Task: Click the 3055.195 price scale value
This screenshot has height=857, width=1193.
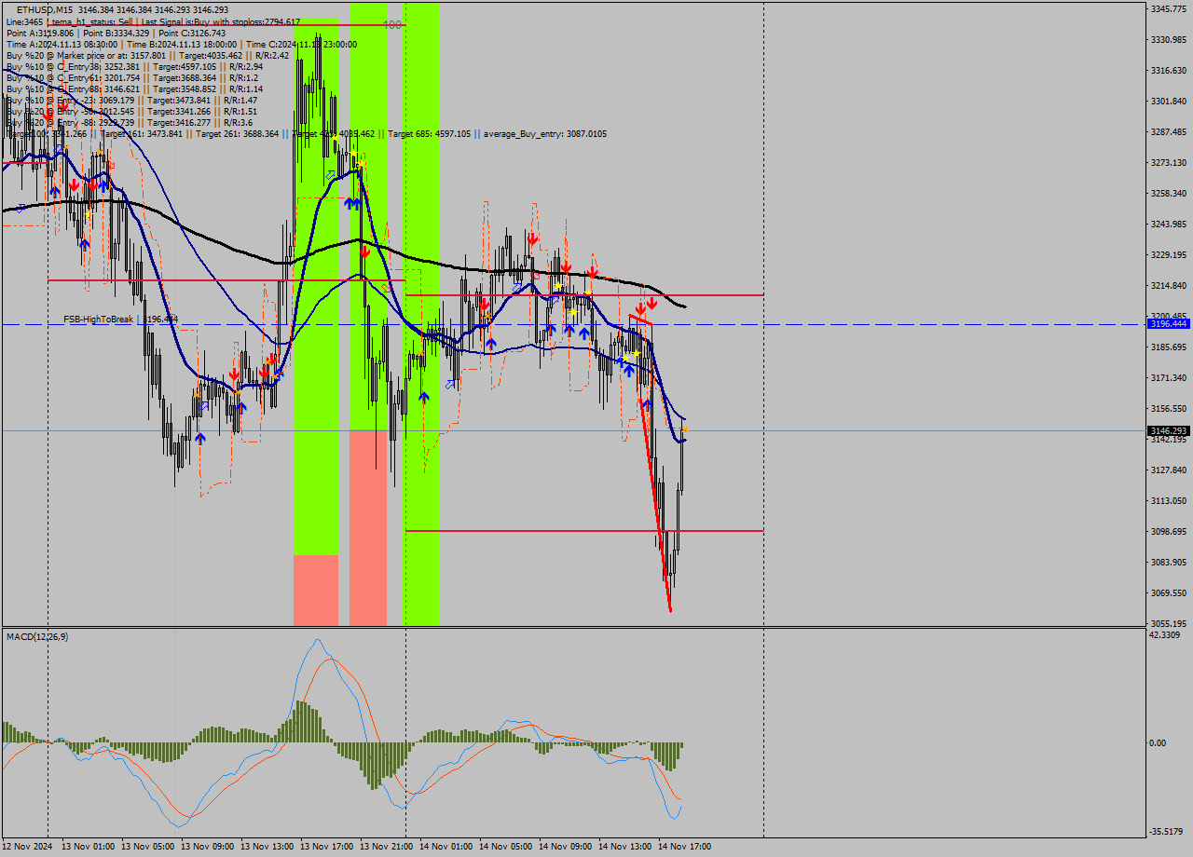Action: [x=1168, y=624]
